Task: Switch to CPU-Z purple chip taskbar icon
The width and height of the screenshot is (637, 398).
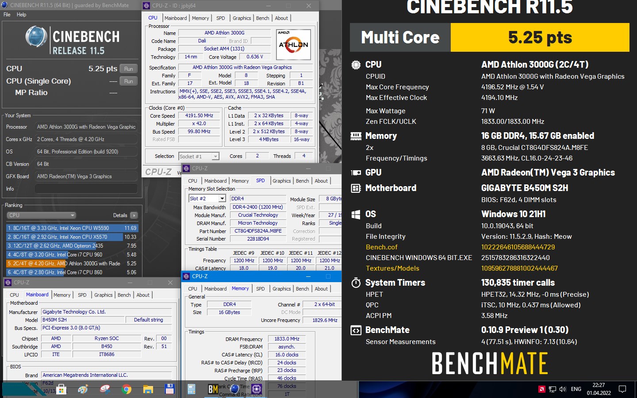Action: (257, 389)
